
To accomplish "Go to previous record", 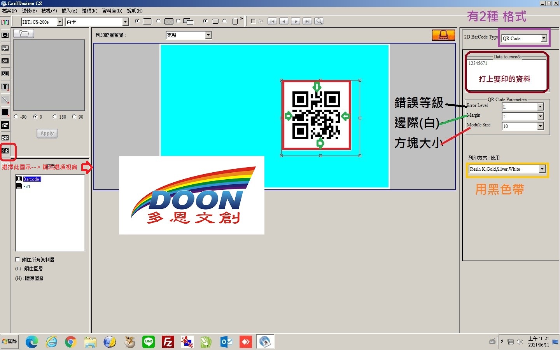I will [284, 21].
